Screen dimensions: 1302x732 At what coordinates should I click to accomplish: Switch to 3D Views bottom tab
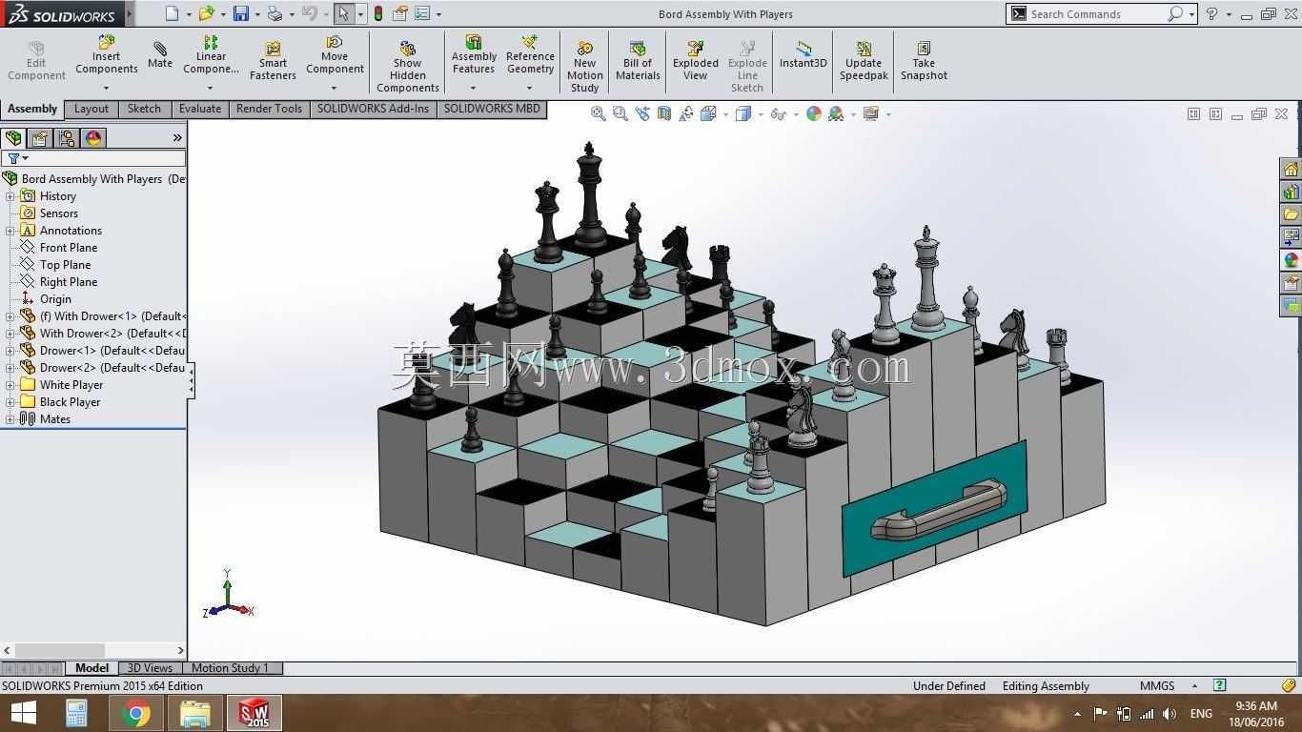(150, 668)
